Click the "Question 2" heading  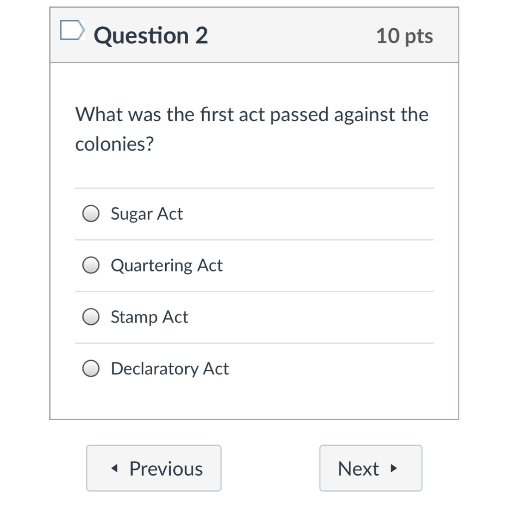151,35
